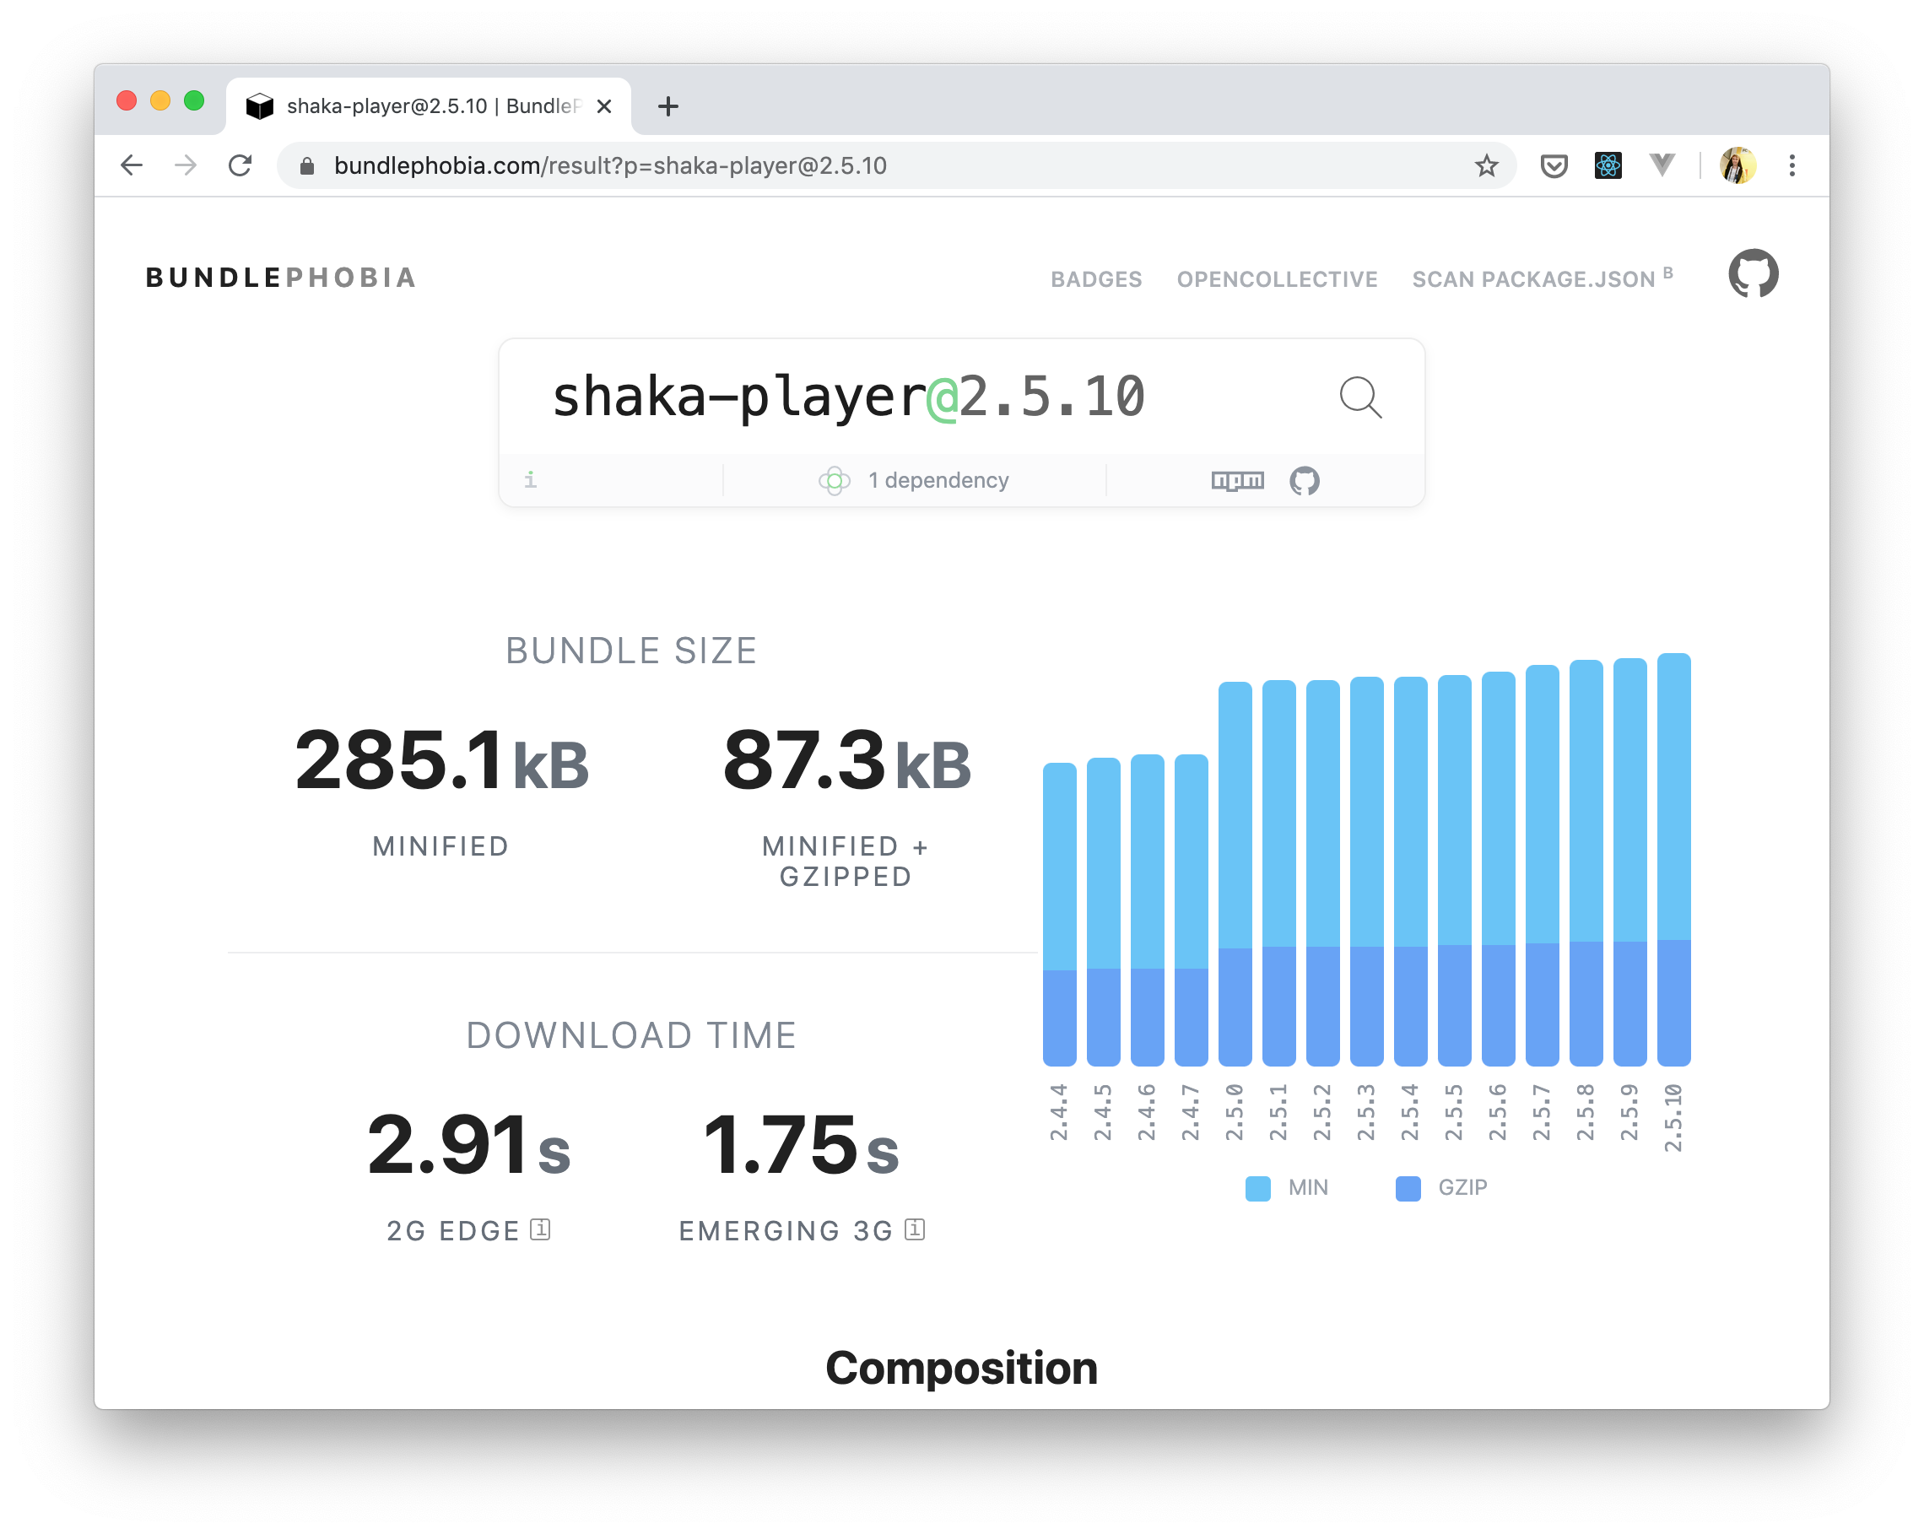Viewport: 1924px width, 1534px height.
Task: Select the 2.5.0 version bar
Action: coord(1235,873)
